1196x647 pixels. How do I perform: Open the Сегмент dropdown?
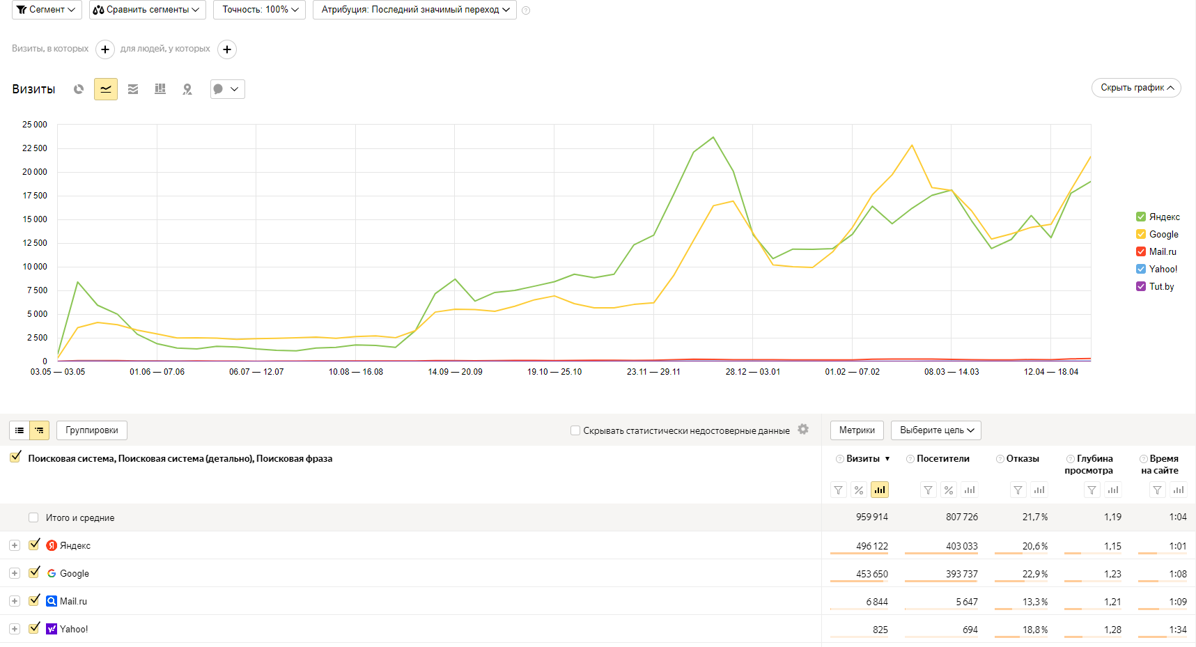47,10
